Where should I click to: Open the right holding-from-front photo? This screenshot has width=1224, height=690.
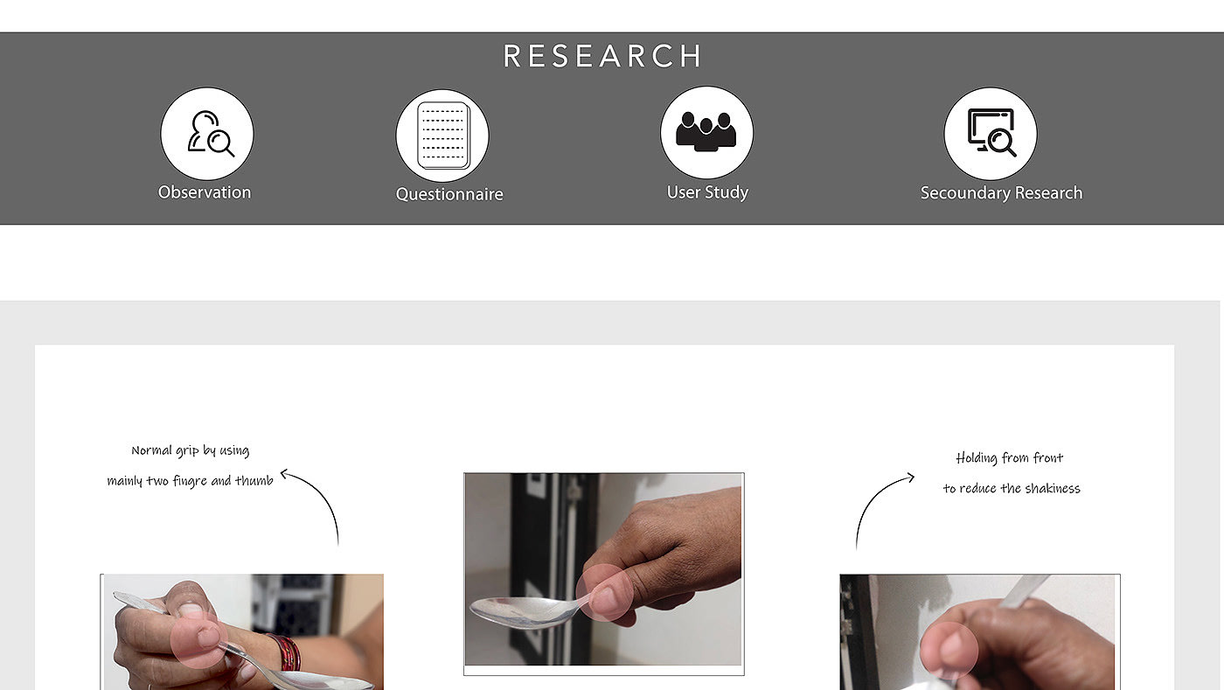[x=978, y=631]
